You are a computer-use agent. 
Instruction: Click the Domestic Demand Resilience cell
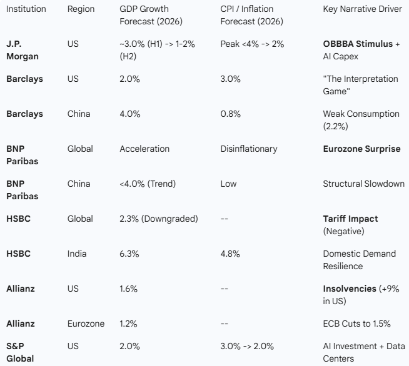(359, 260)
